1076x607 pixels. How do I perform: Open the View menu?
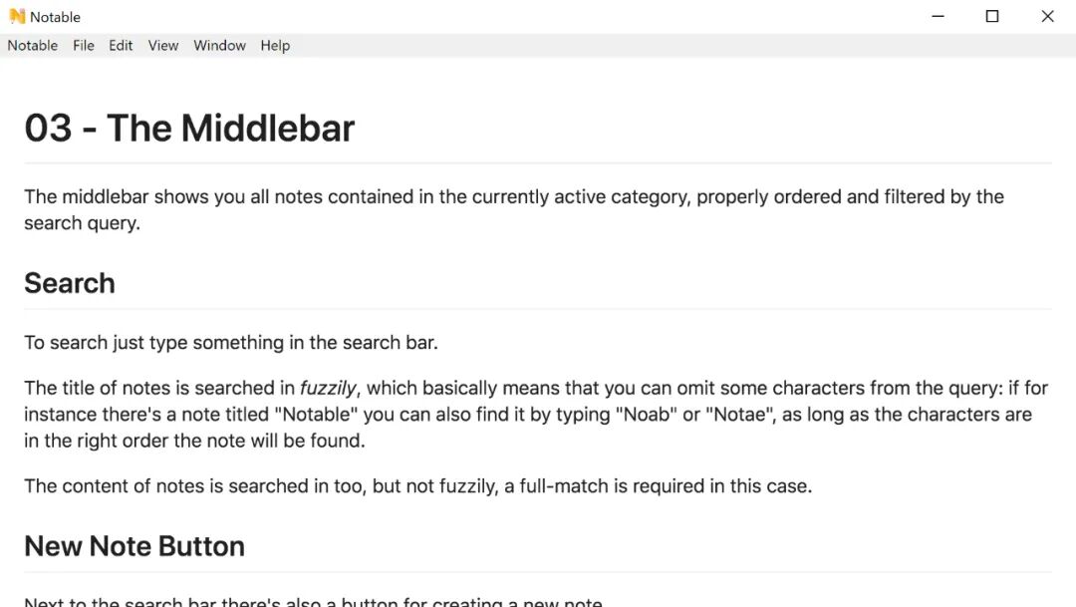coord(163,45)
